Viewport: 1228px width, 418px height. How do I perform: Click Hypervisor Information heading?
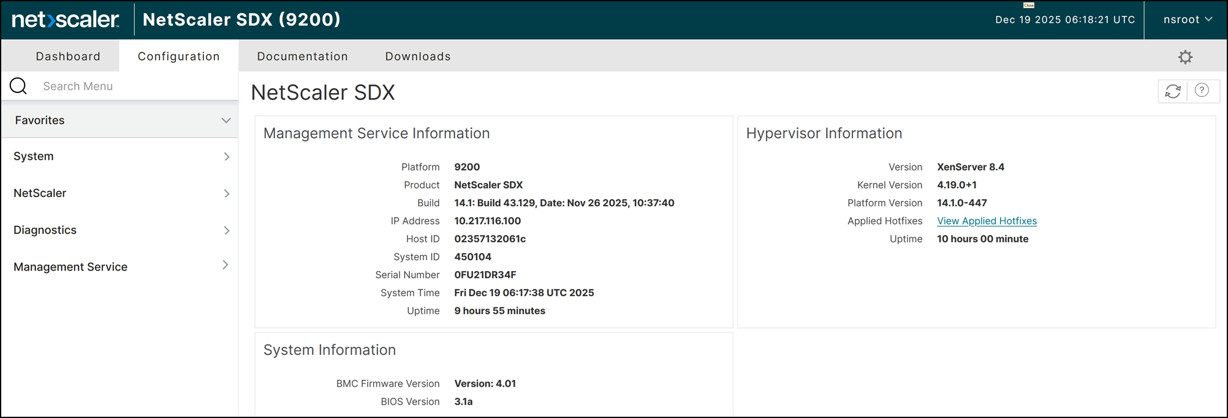click(x=824, y=133)
